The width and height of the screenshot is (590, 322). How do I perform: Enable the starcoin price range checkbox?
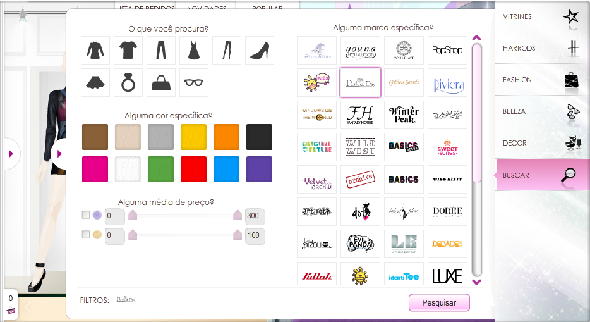click(86, 234)
